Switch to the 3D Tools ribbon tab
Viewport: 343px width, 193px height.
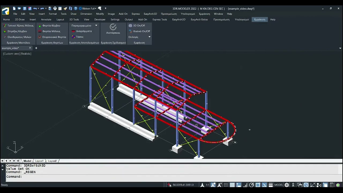click(x=74, y=20)
